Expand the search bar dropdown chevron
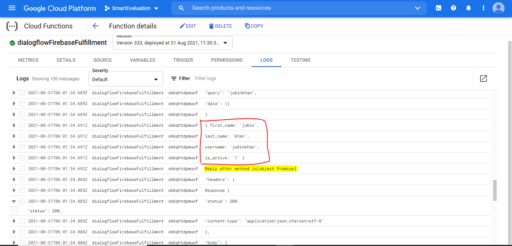This screenshot has width=512, height=246. point(418,8)
